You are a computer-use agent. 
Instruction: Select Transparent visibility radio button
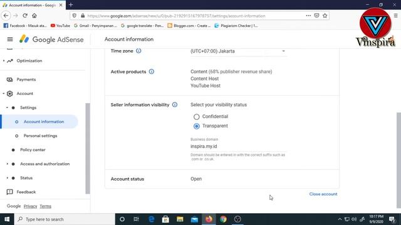[196, 126]
